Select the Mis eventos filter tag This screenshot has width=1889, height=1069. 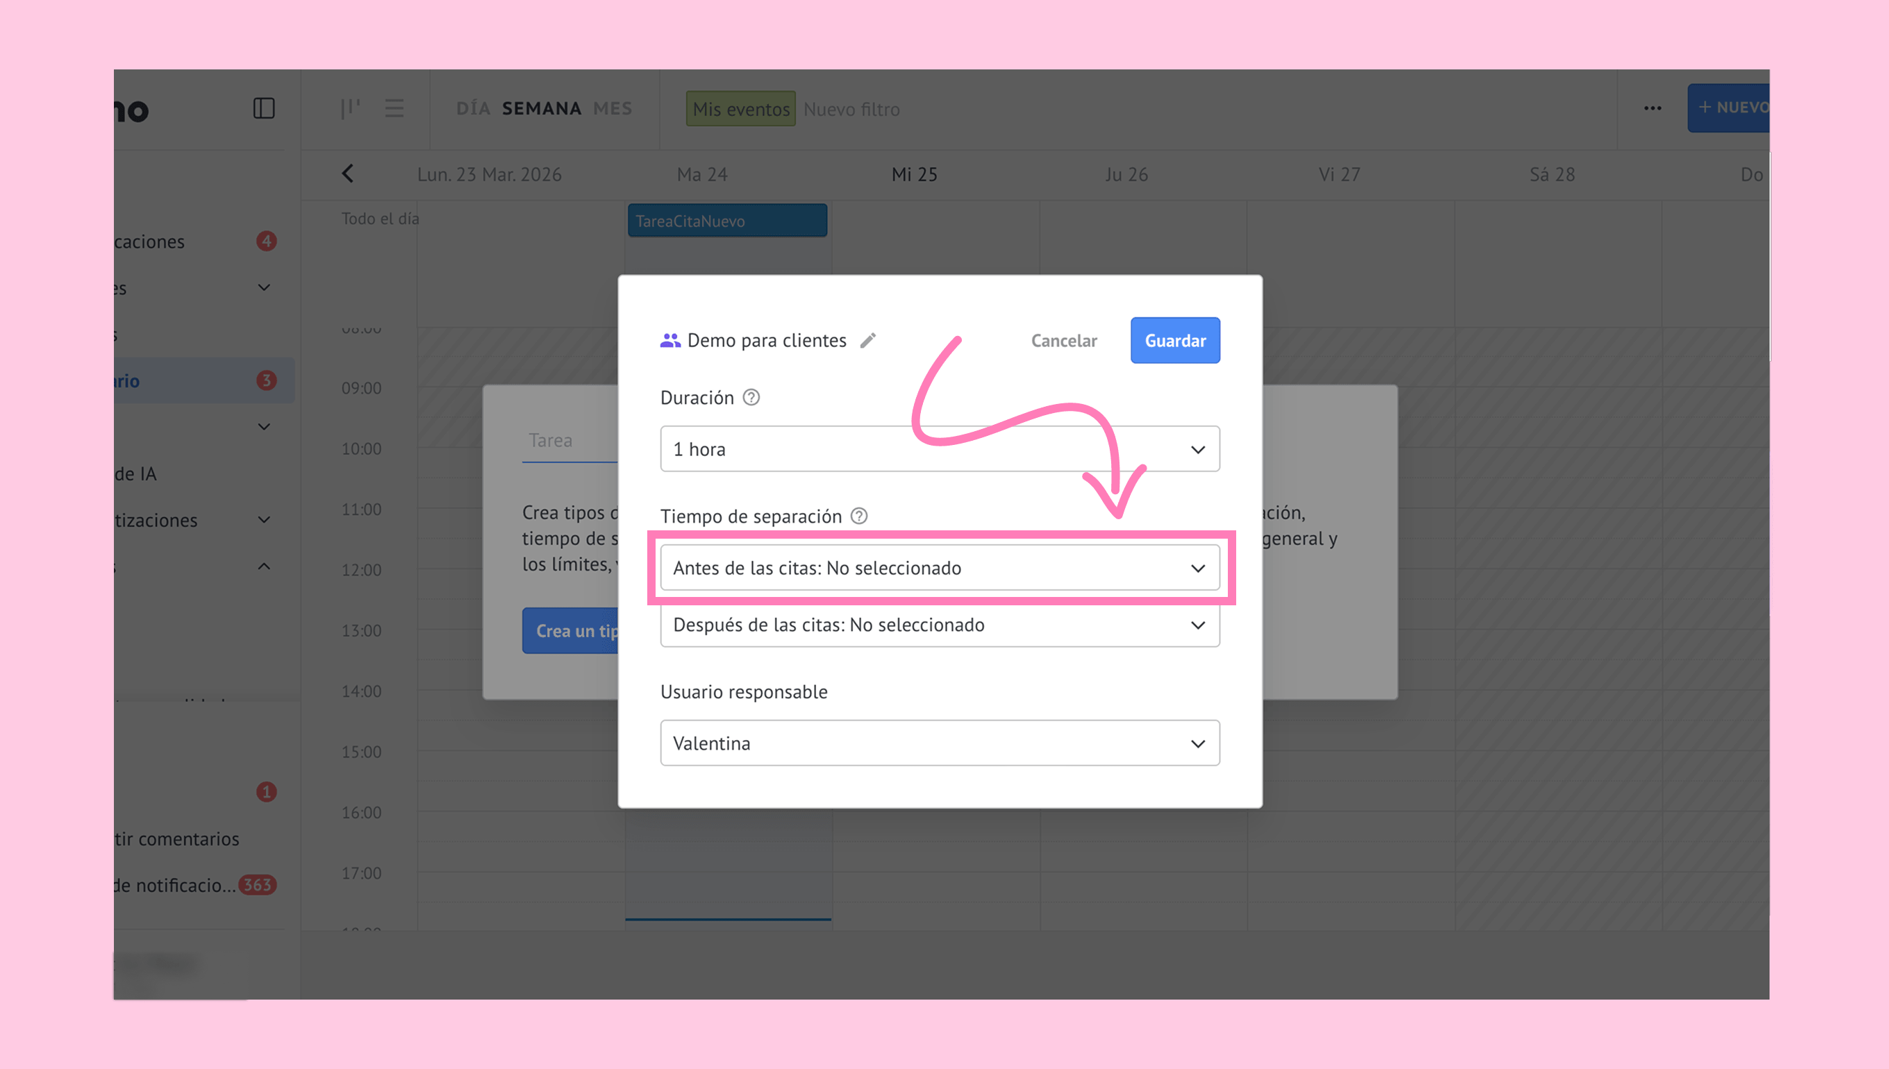tap(740, 109)
